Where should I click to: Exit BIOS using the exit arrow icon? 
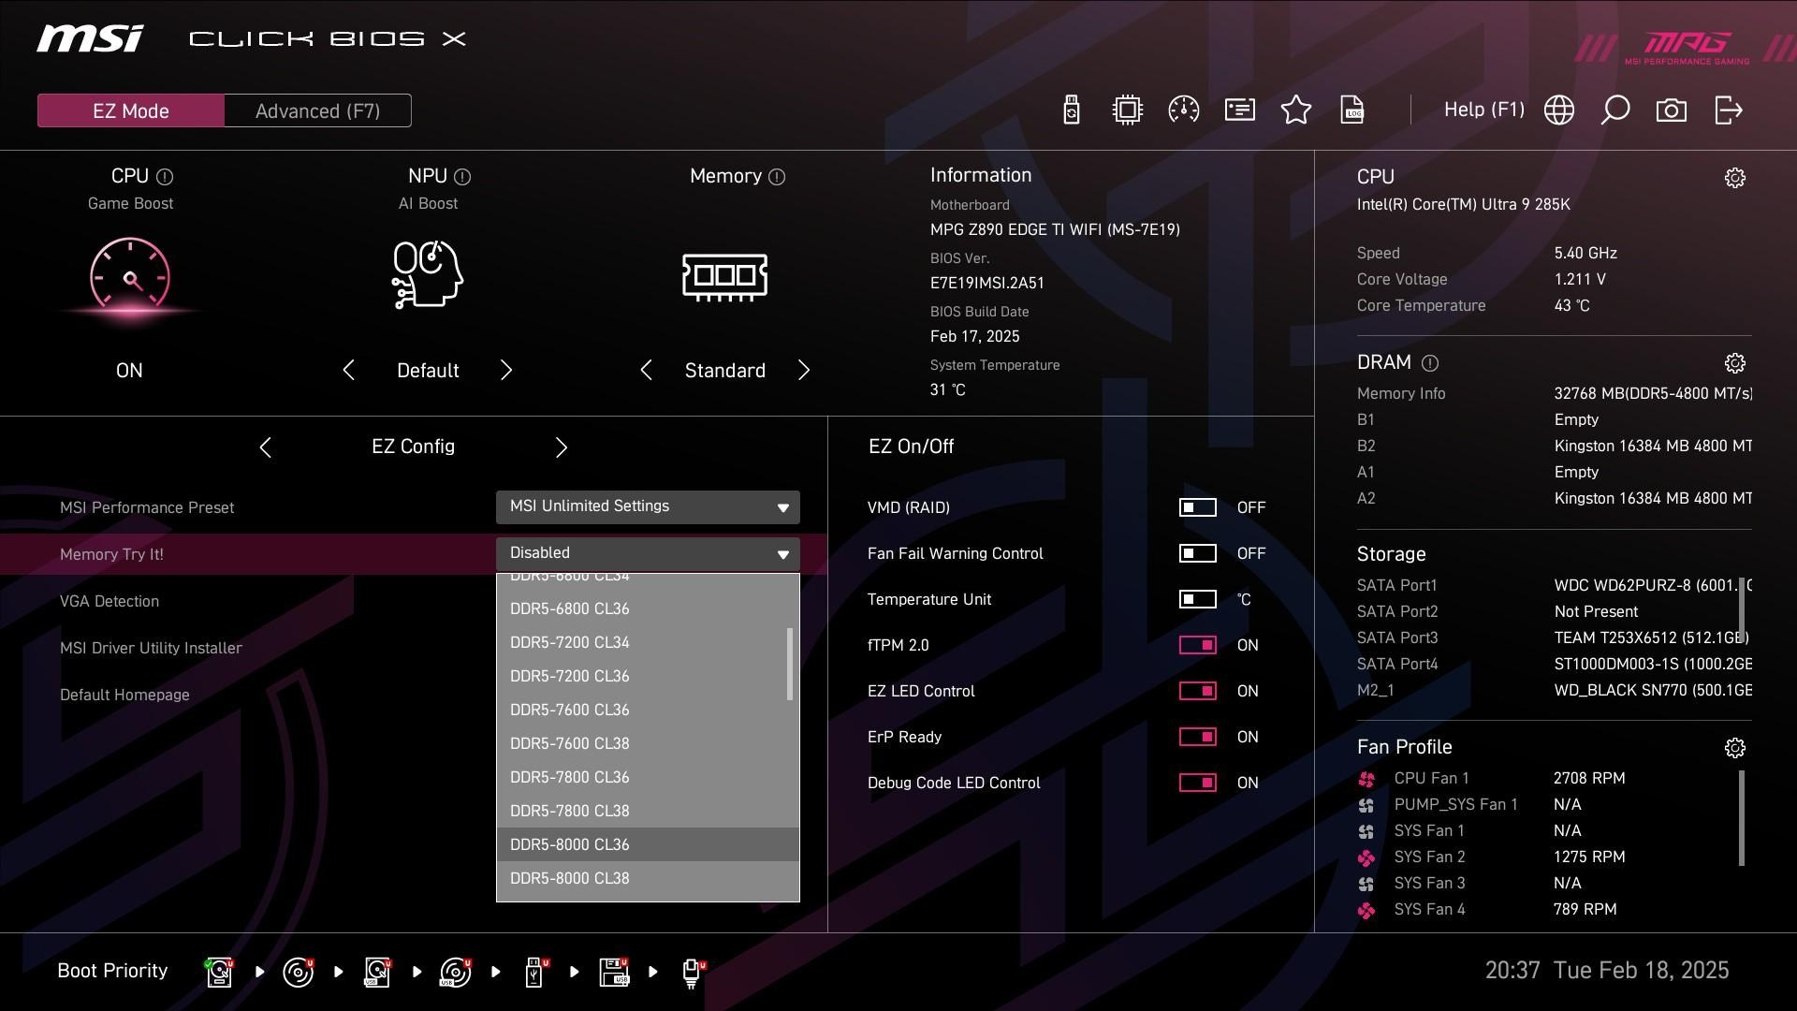click(1728, 110)
